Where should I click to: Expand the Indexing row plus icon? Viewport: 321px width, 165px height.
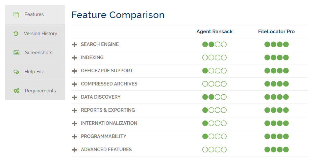pyautogui.click(x=75, y=58)
